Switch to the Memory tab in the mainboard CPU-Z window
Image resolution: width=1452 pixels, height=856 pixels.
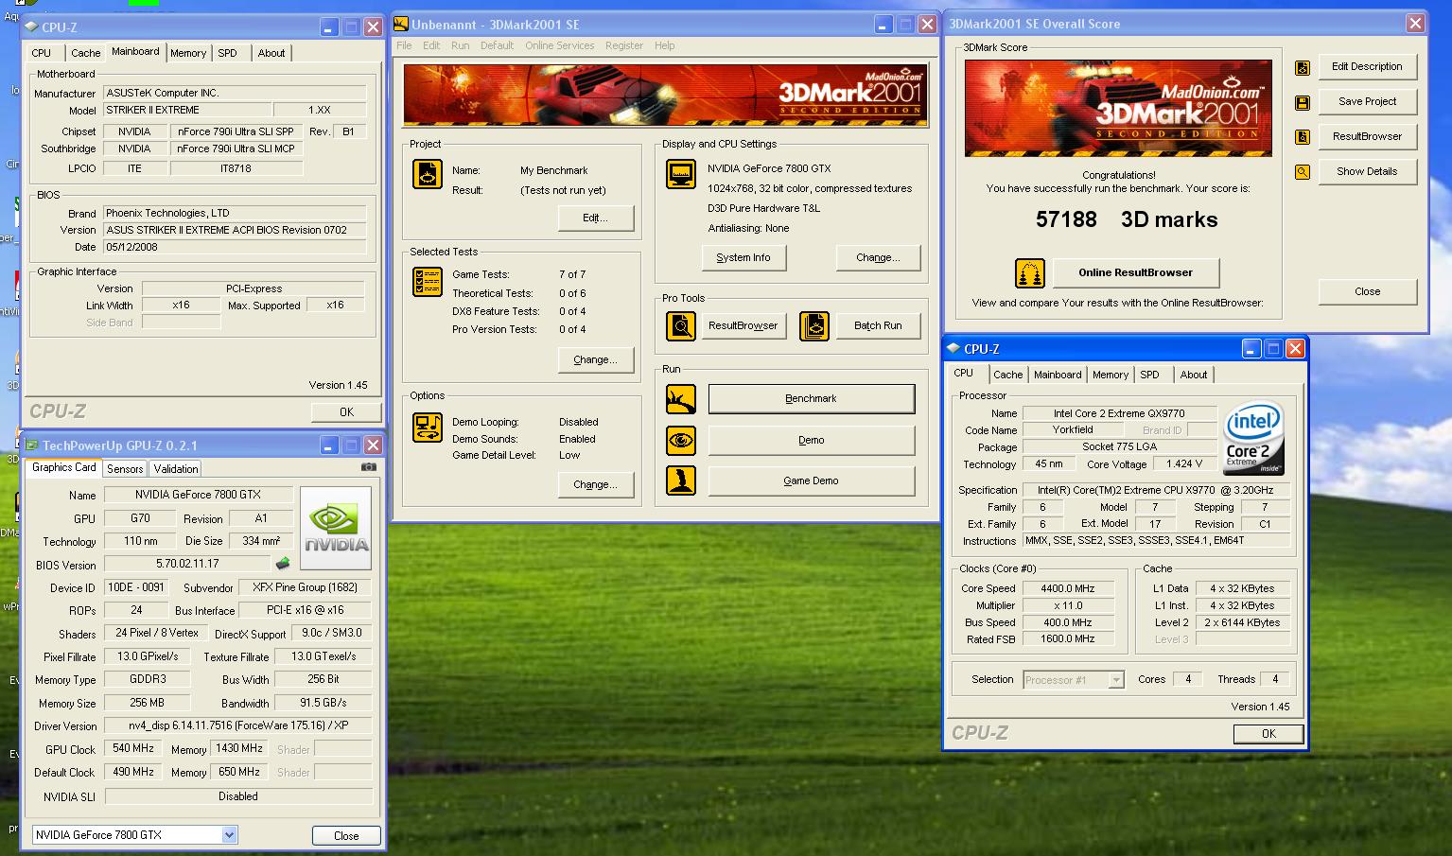(x=188, y=53)
